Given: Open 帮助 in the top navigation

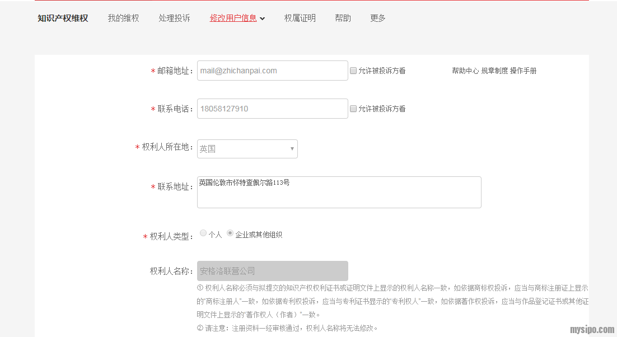Looking at the screenshot, I should 343,18.
